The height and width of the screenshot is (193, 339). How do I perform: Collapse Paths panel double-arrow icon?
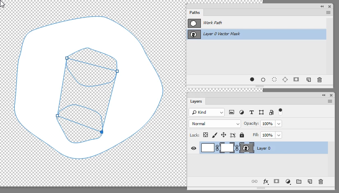322,7
